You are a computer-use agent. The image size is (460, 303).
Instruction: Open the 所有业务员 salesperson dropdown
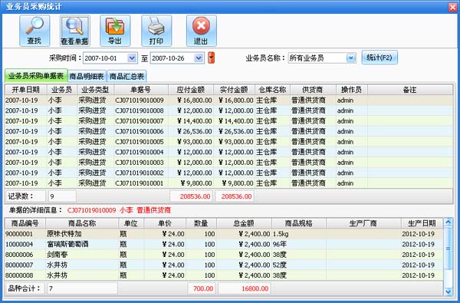tap(351, 58)
